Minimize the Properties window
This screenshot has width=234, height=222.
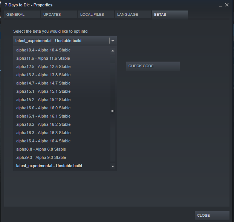[x=221, y=6]
